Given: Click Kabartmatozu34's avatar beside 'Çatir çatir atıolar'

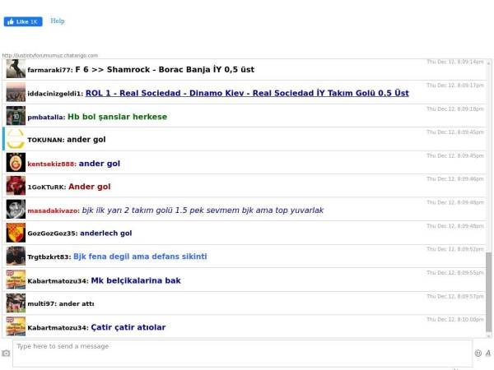Looking at the screenshot, I should click(16, 326).
